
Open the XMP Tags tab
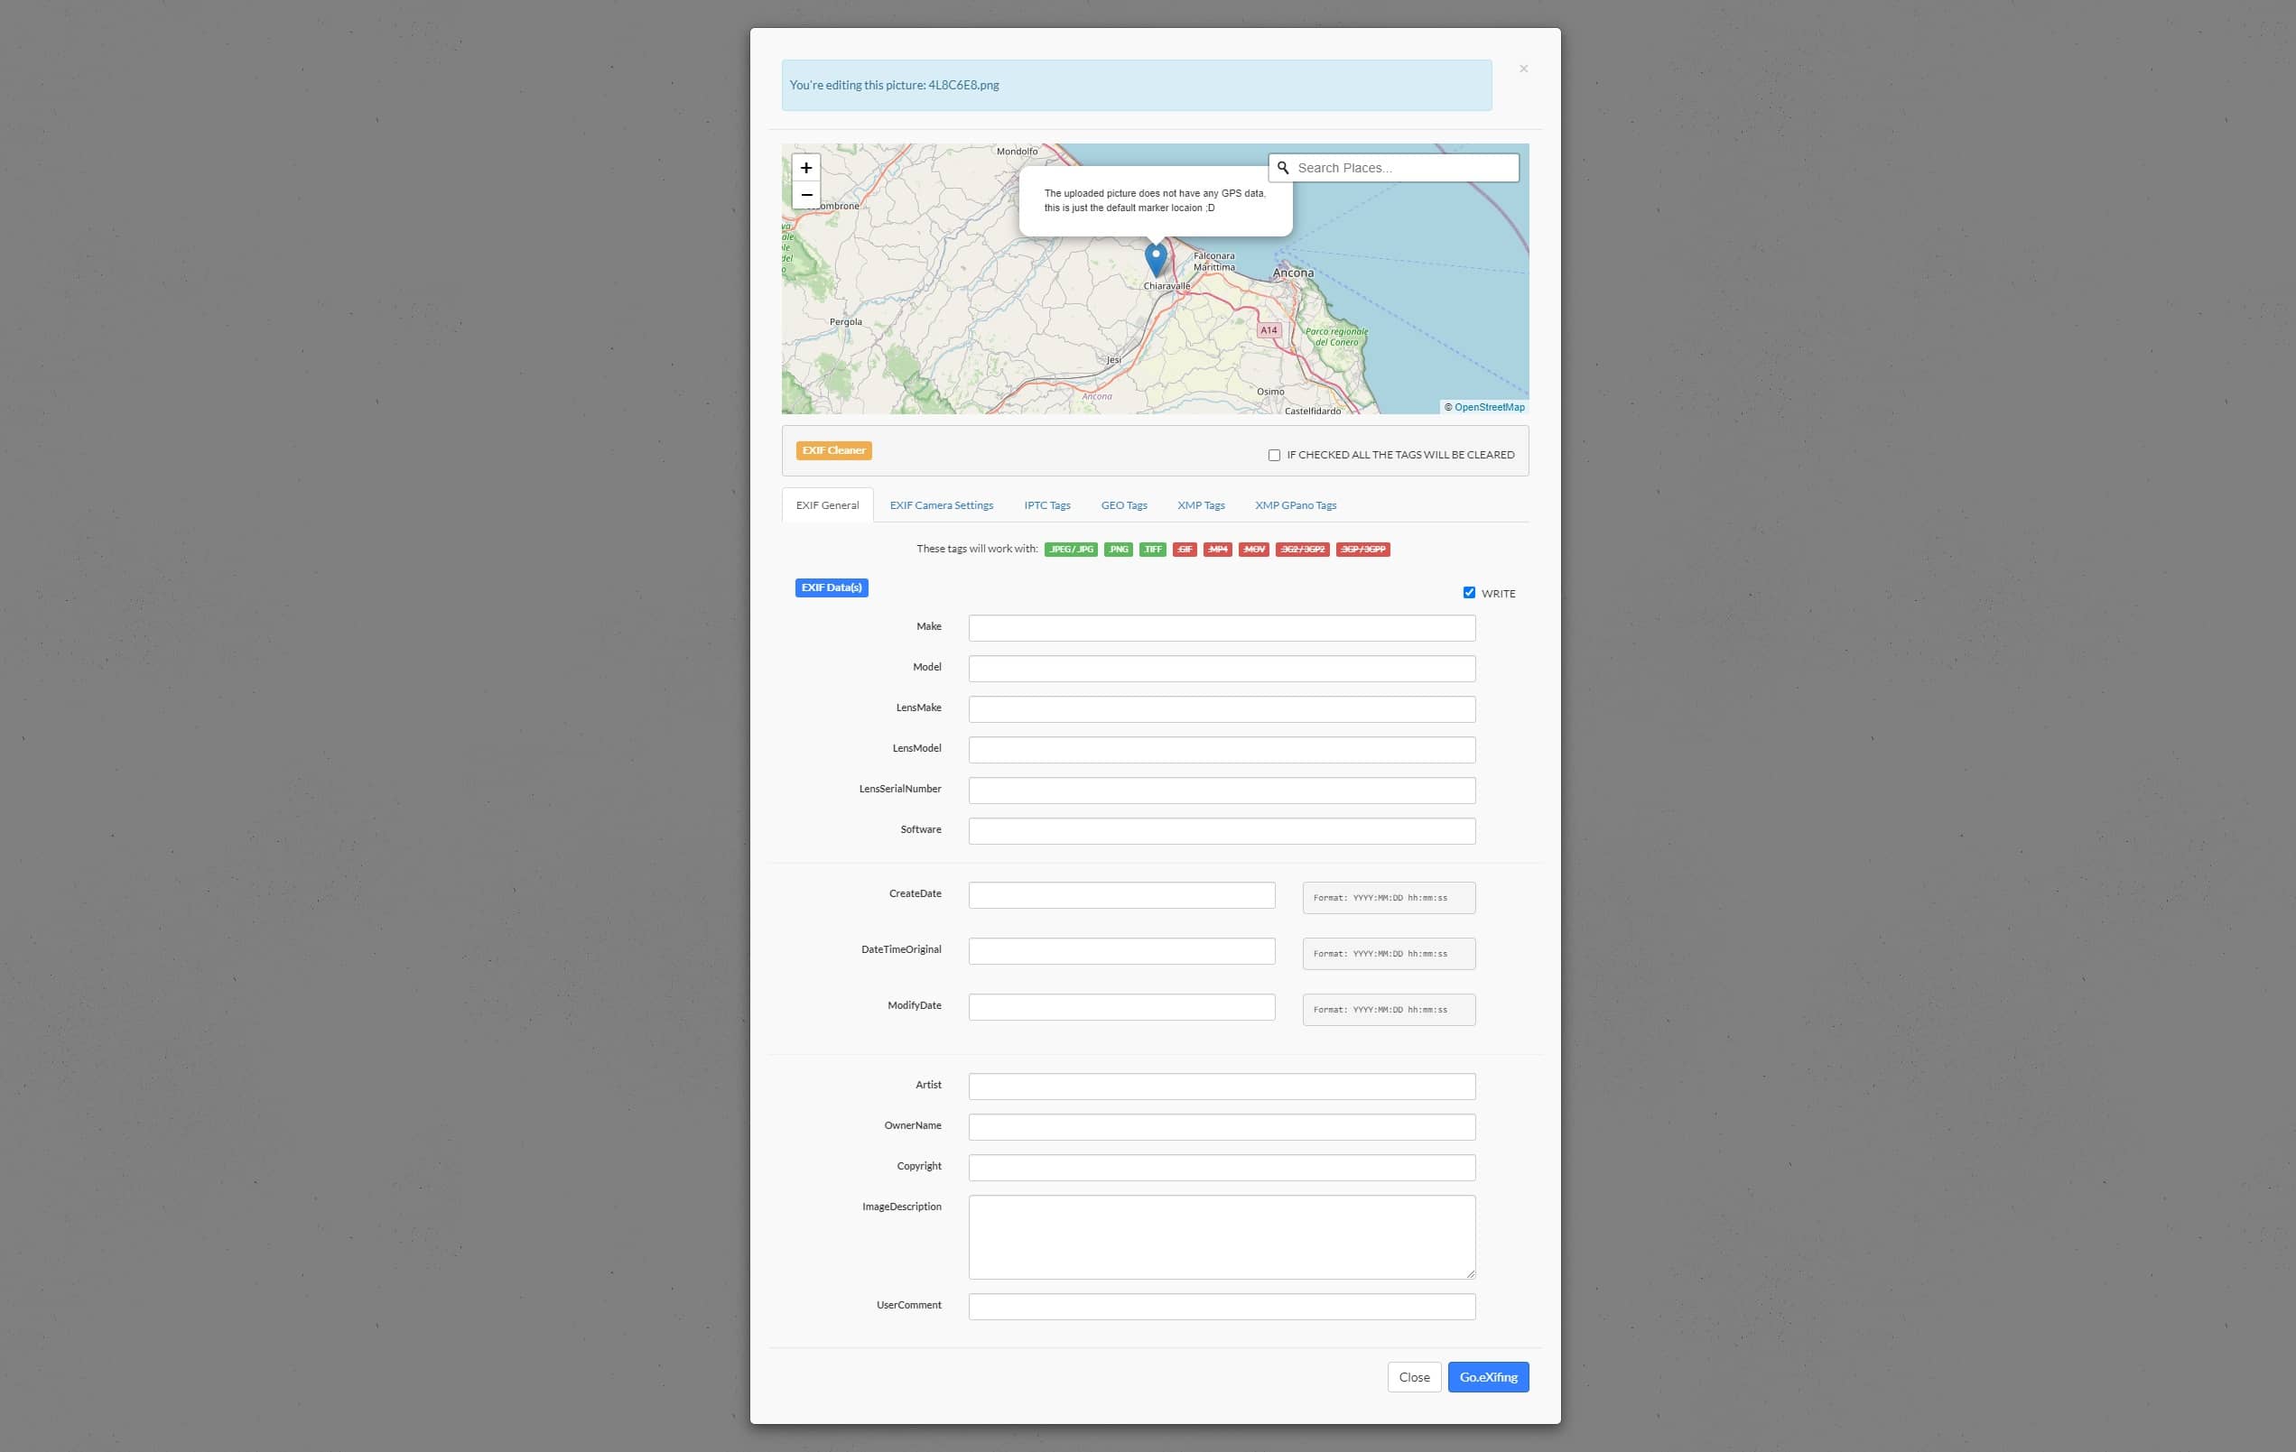1201,505
